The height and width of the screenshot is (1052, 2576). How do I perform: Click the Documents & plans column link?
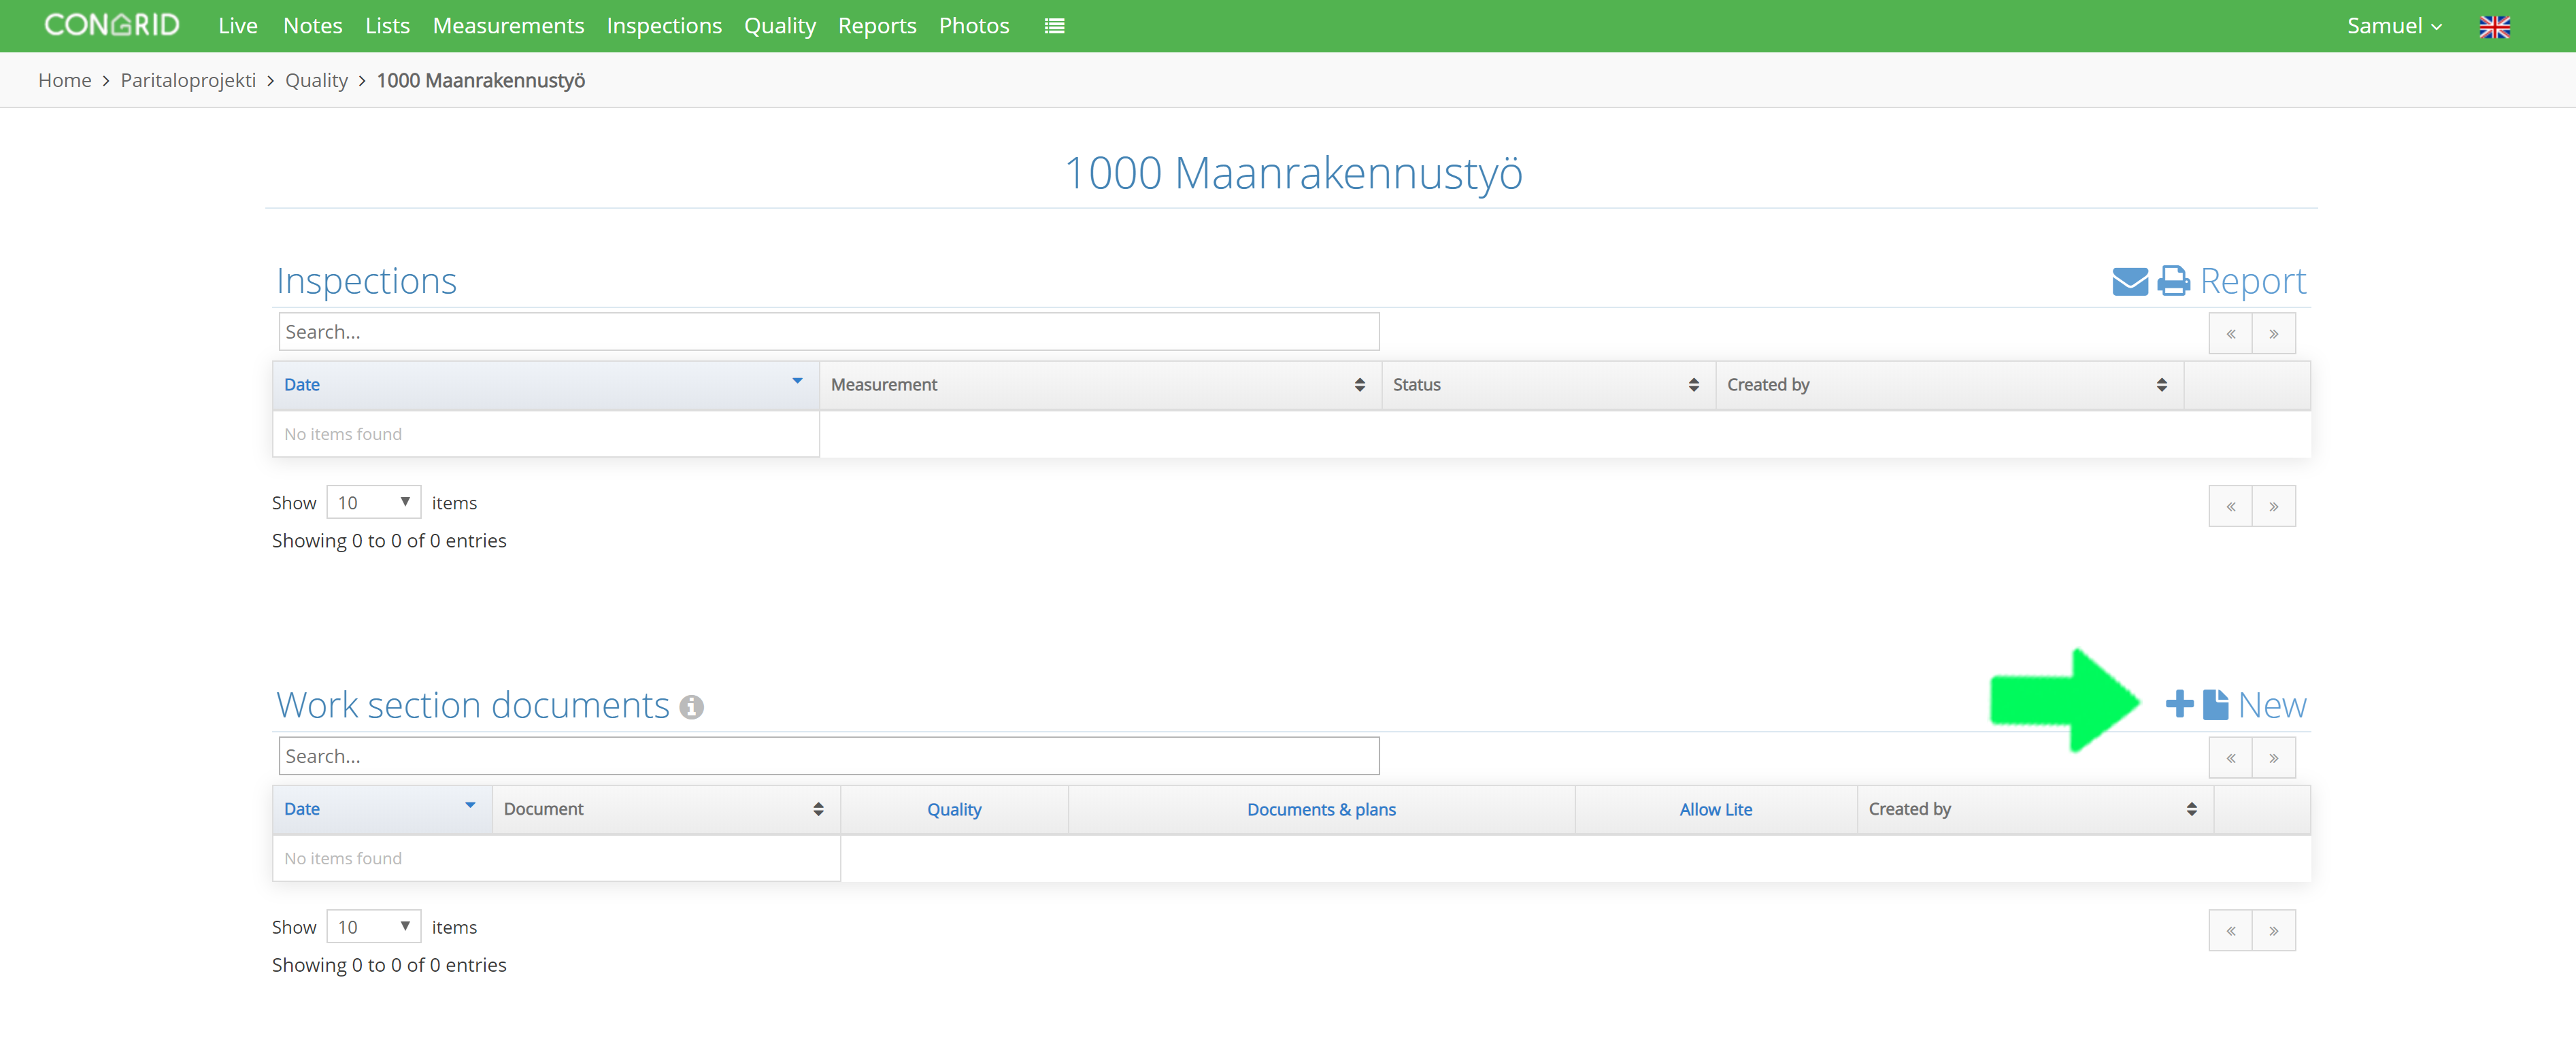pyautogui.click(x=1320, y=809)
